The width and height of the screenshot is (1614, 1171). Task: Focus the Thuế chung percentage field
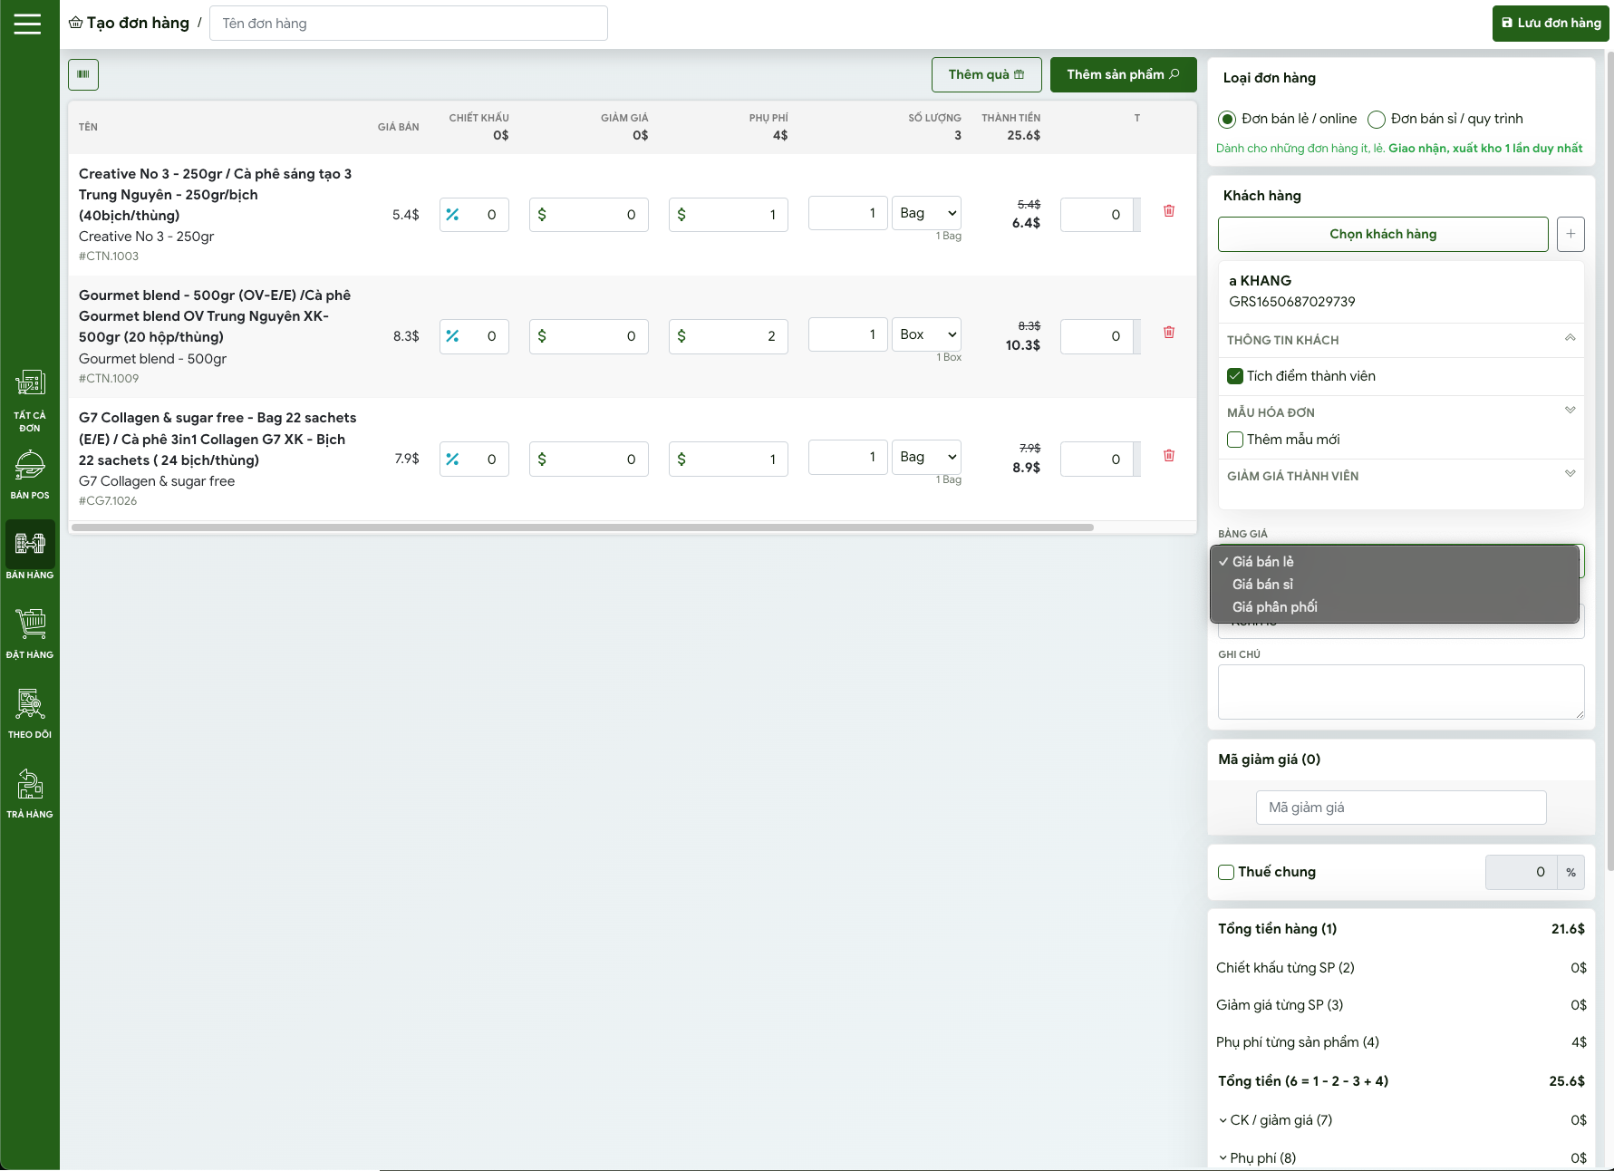coord(1522,872)
